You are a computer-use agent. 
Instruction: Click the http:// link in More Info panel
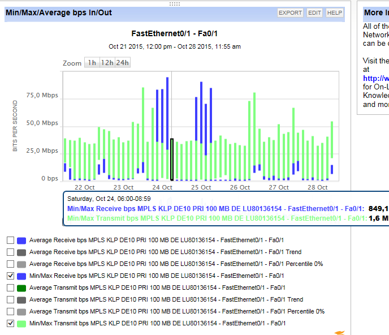point(375,78)
